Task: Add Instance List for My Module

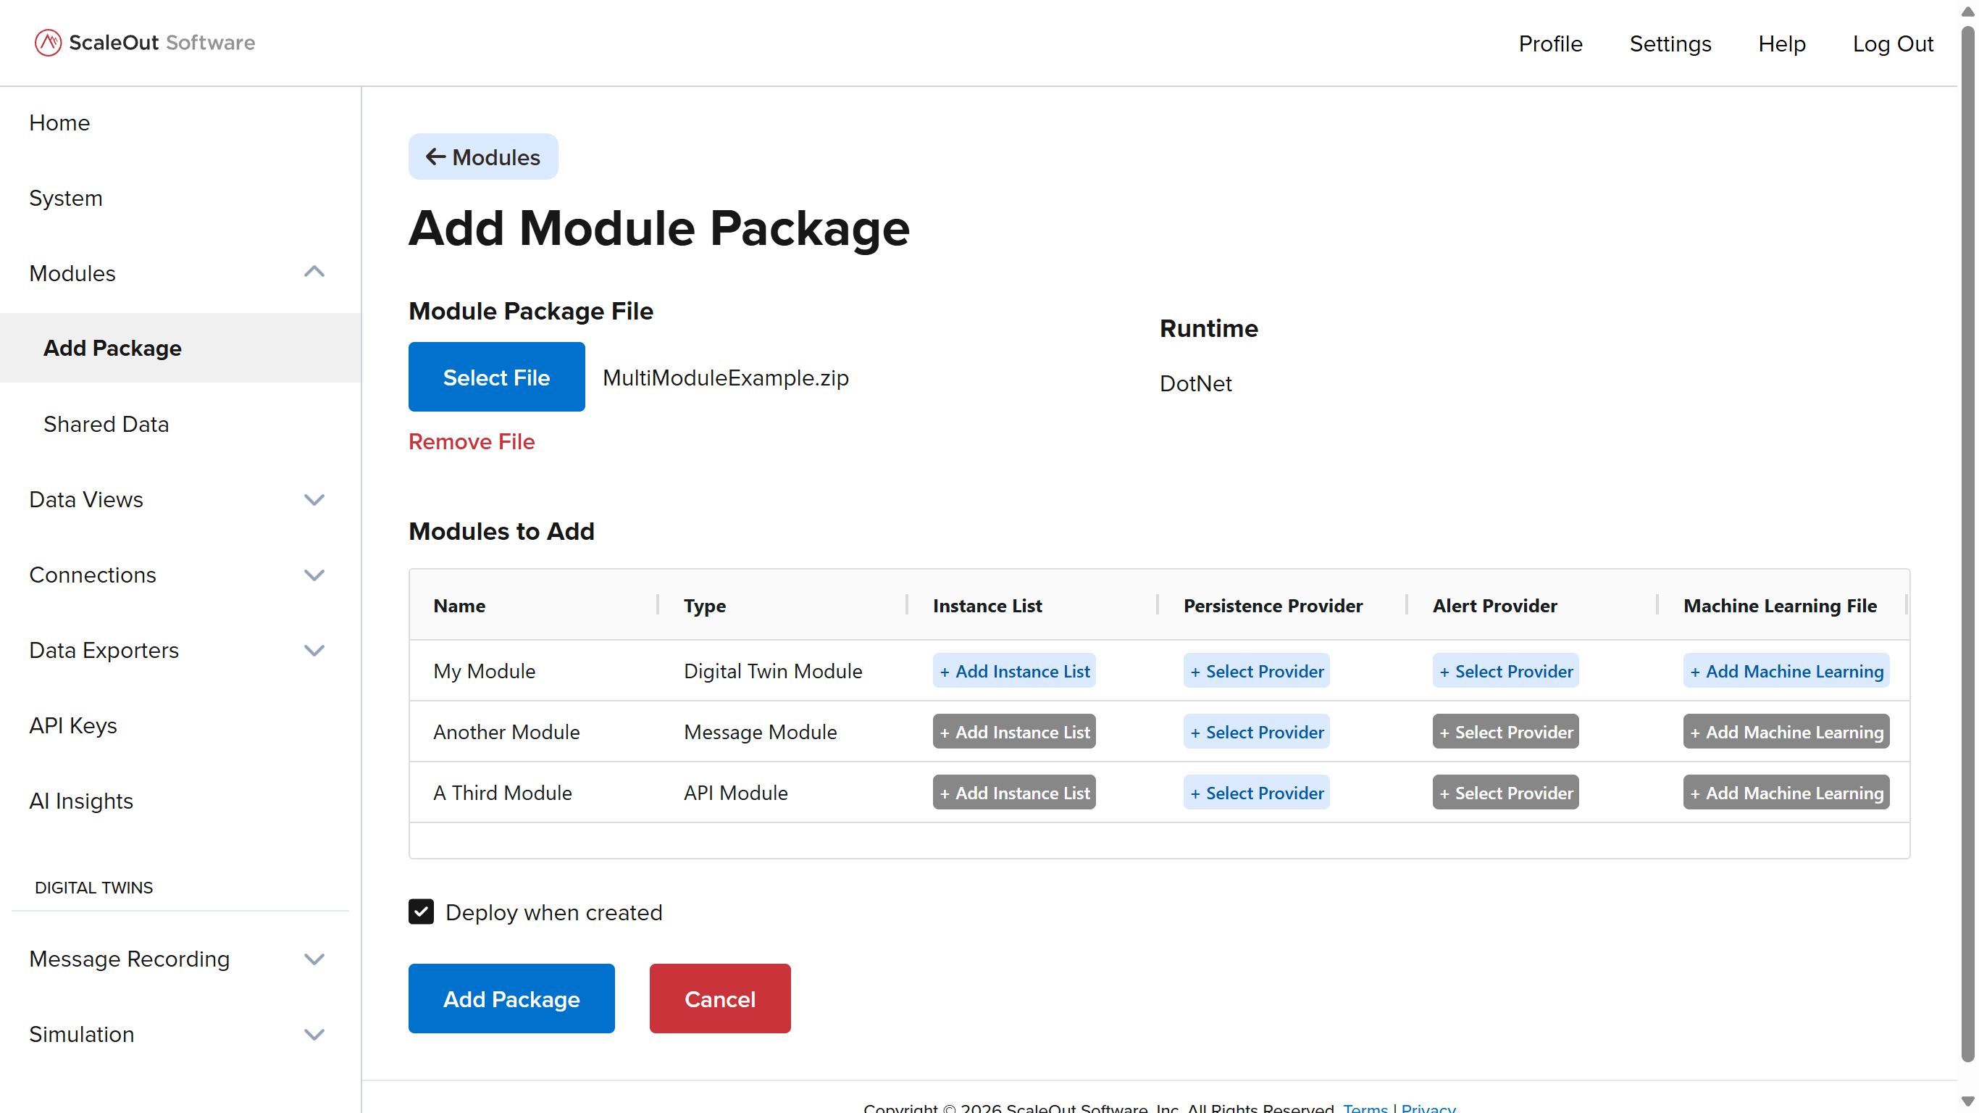Action: 1014,671
